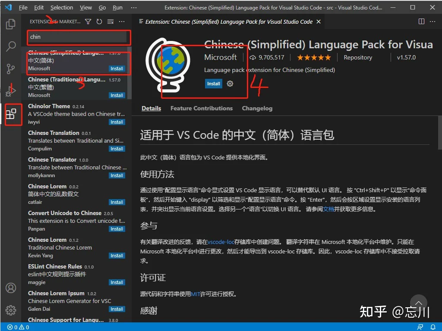Open the Manage gear in activity bar

point(11,310)
